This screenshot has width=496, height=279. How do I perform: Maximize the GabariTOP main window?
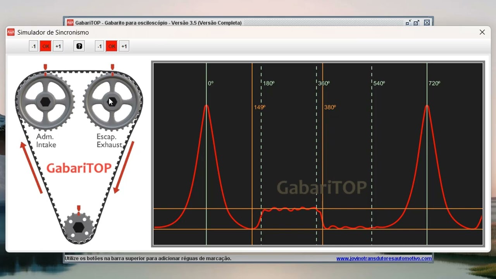pyautogui.click(x=416, y=23)
